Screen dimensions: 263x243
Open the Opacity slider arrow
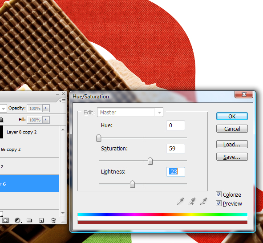point(46,108)
